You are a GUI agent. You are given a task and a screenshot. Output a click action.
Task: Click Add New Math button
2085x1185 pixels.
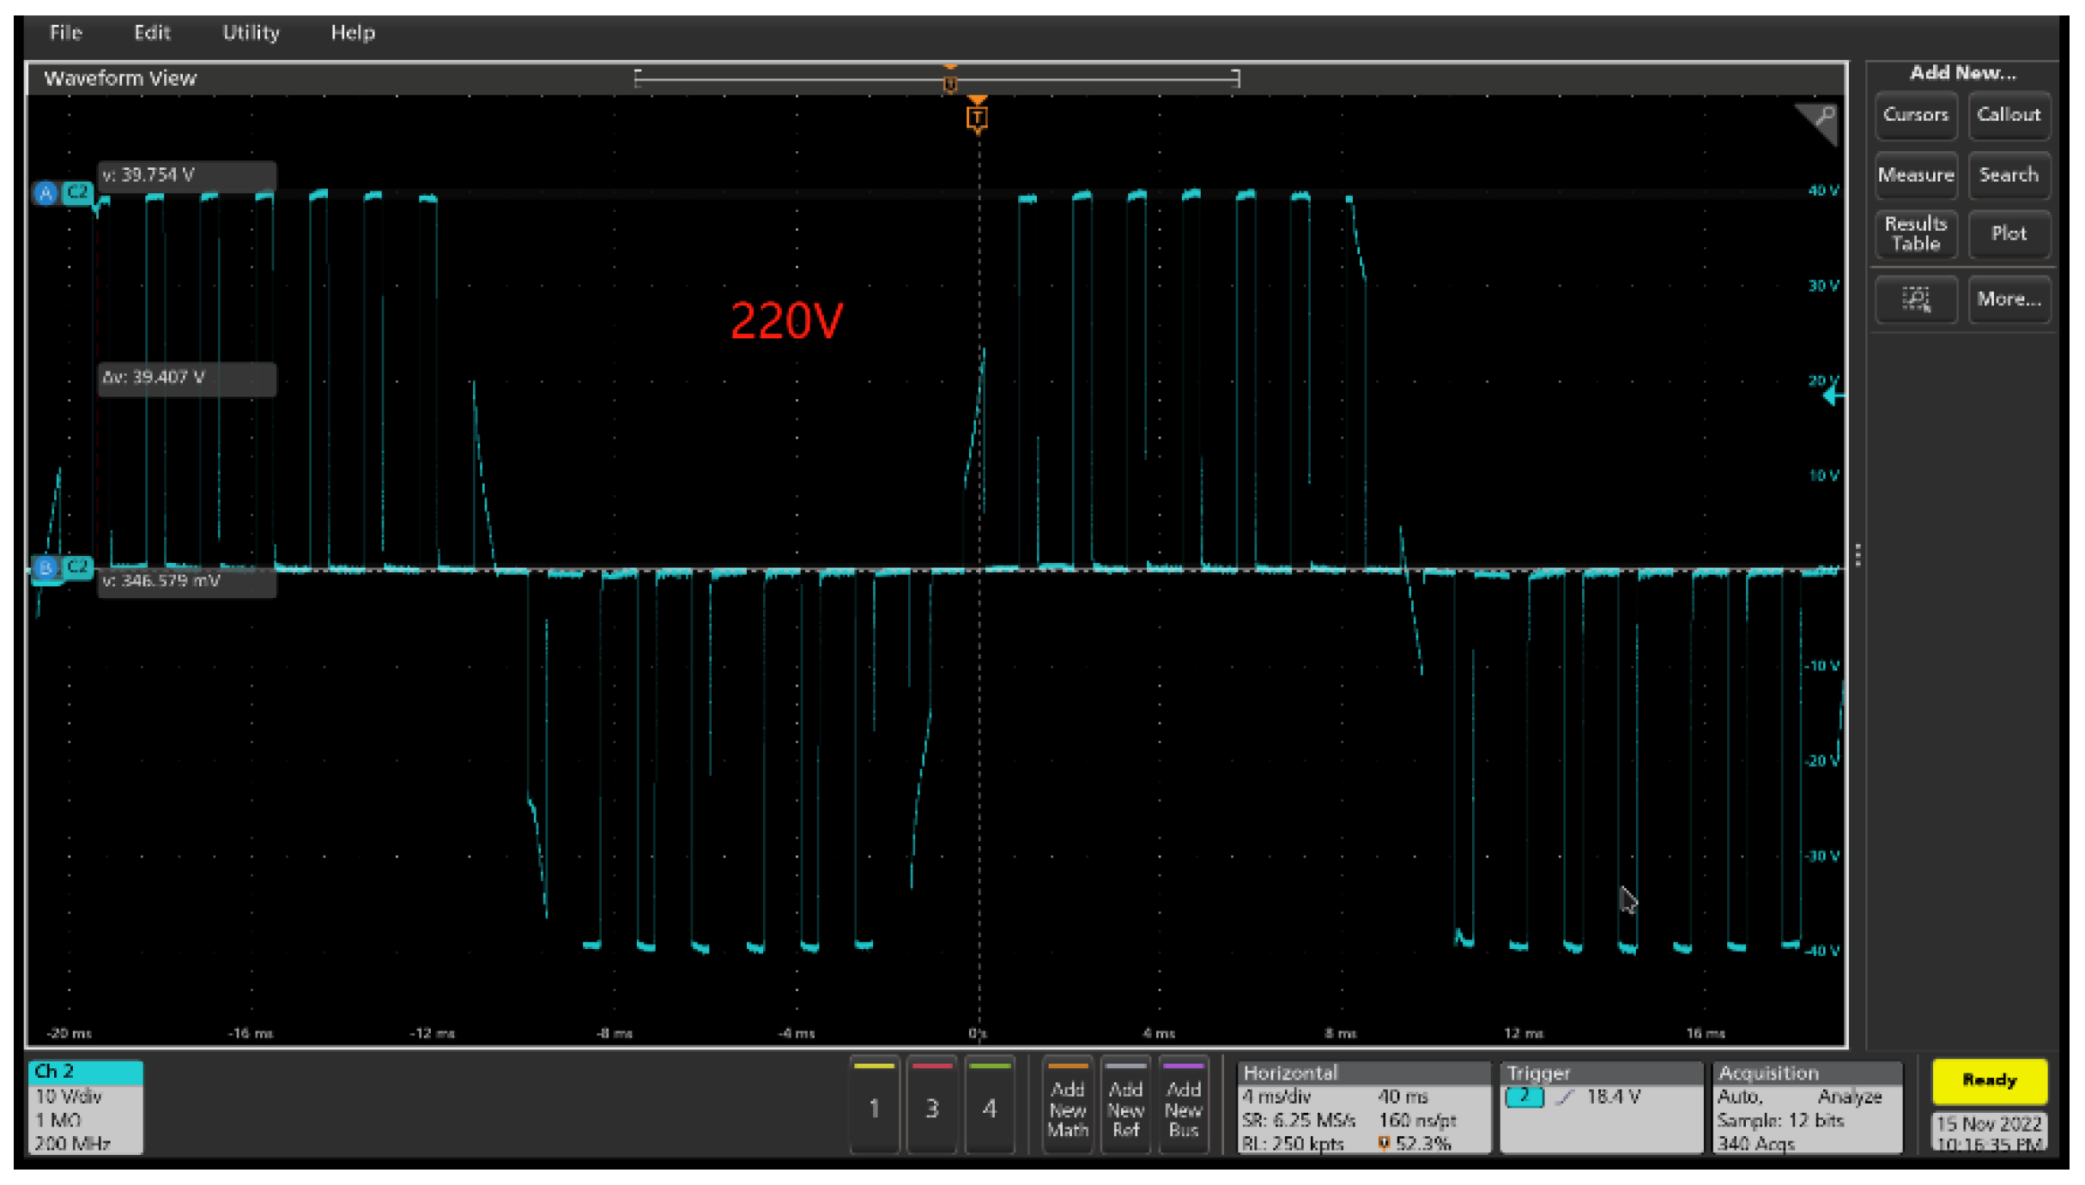point(1067,1108)
